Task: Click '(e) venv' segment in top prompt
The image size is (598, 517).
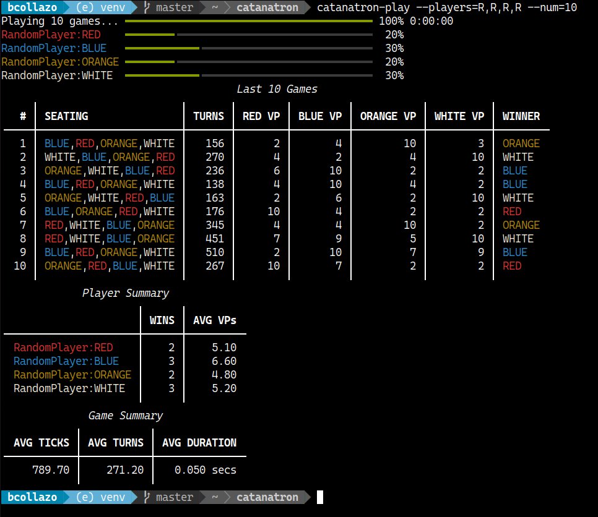Action: click(x=101, y=7)
